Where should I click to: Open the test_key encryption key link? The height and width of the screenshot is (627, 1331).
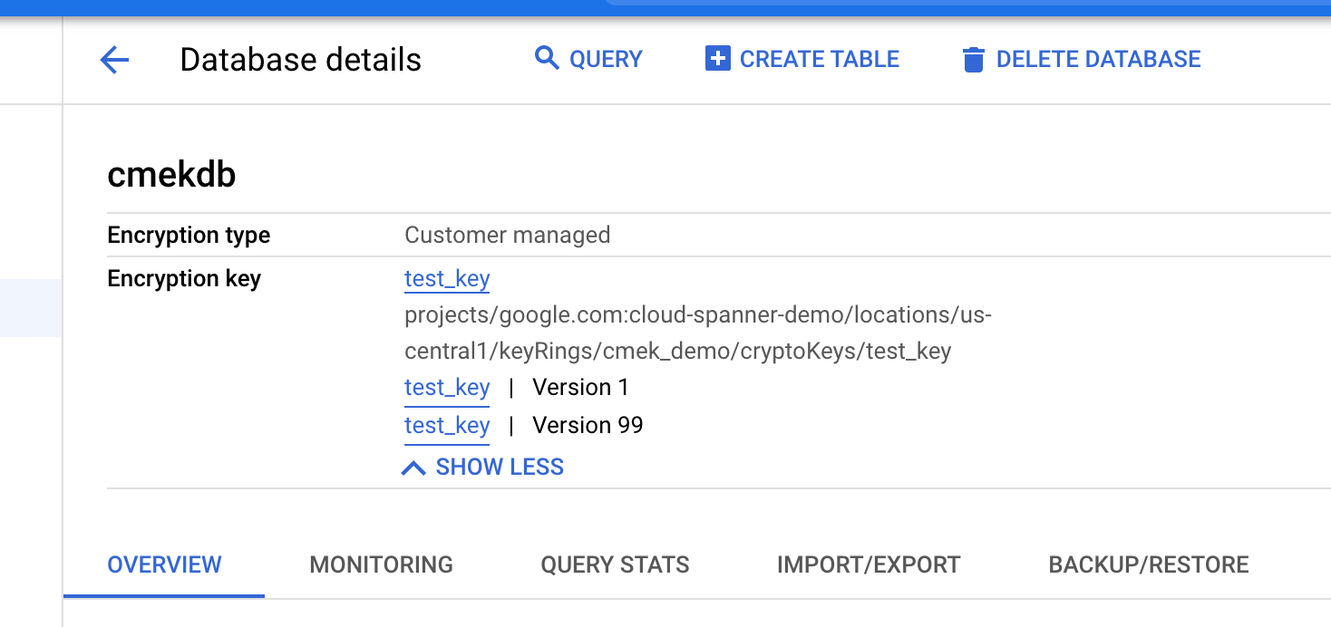446,279
